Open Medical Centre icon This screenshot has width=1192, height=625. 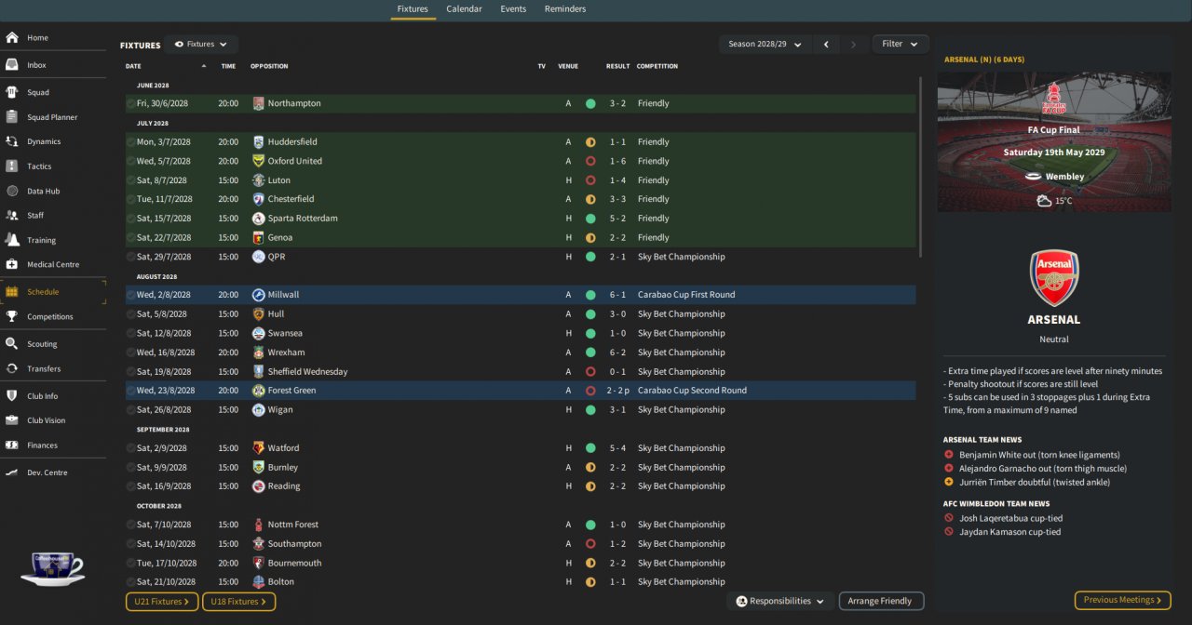(12, 264)
